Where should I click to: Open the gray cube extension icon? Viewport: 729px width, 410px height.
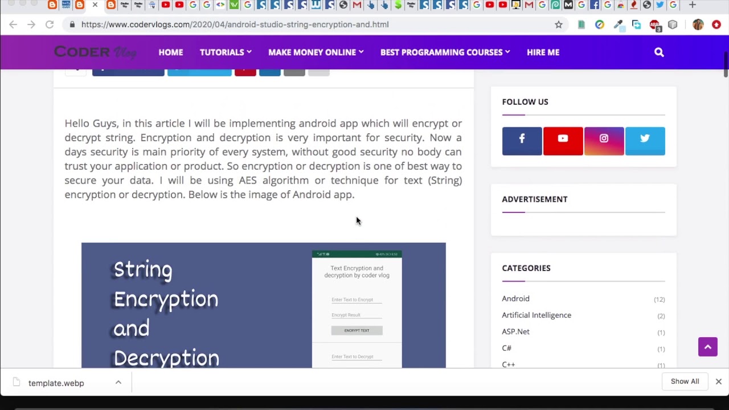point(673,24)
